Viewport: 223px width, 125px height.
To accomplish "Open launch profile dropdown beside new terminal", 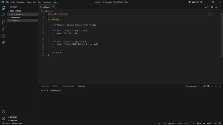I will point(201,86).
